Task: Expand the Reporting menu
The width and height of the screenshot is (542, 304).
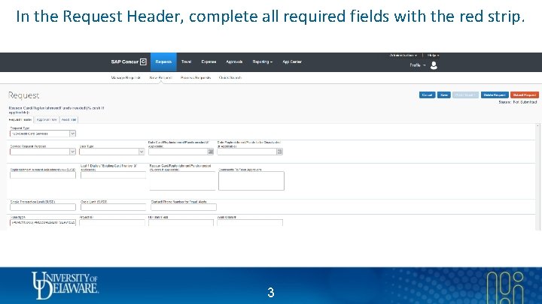Action: [x=263, y=62]
